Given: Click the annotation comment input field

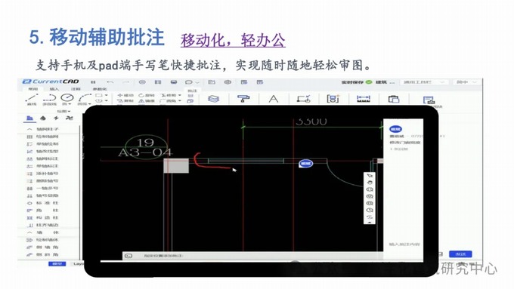Looking at the screenshot, I should click(x=404, y=244).
